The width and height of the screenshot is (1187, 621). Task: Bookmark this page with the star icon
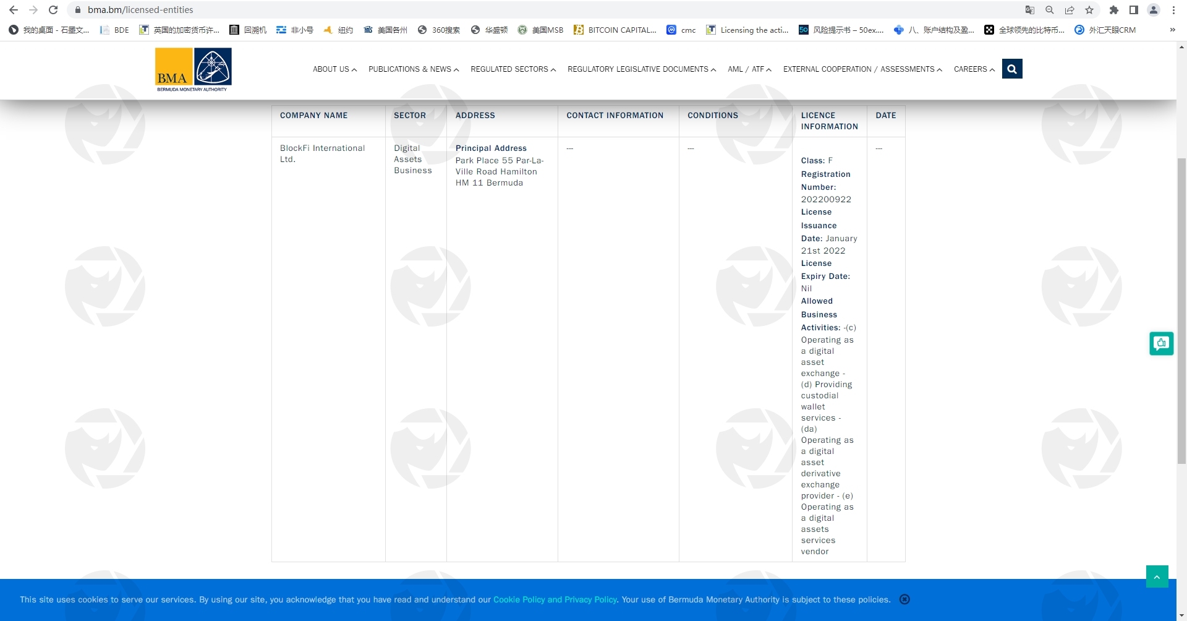click(1089, 10)
